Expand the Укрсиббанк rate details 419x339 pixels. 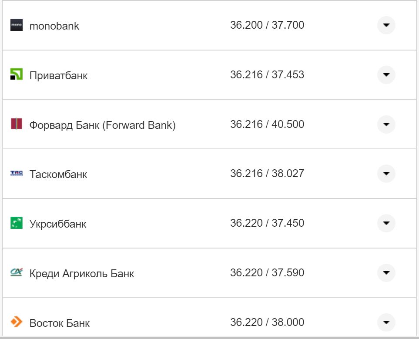pyautogui.click(x=386, y=223)
